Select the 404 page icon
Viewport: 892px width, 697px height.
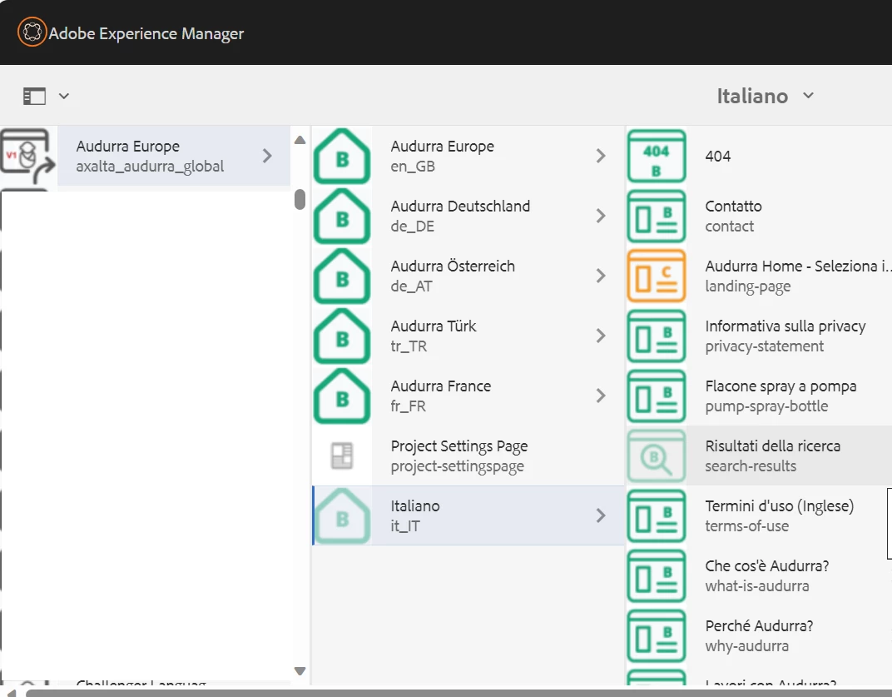656,156
